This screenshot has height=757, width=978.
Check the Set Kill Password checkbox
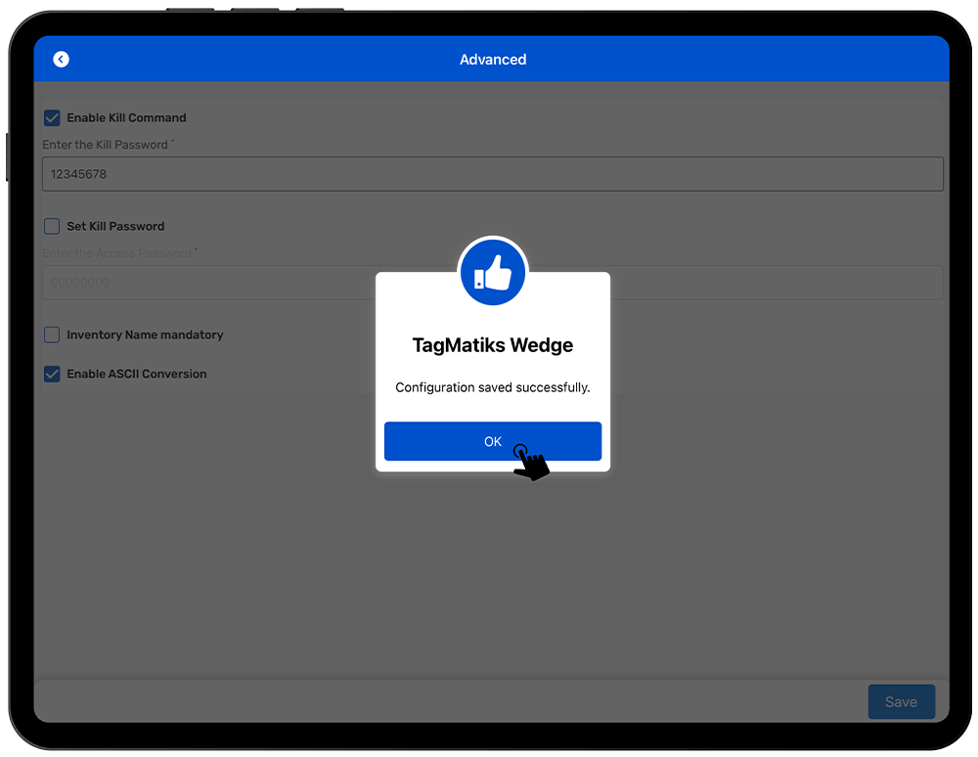52,226
